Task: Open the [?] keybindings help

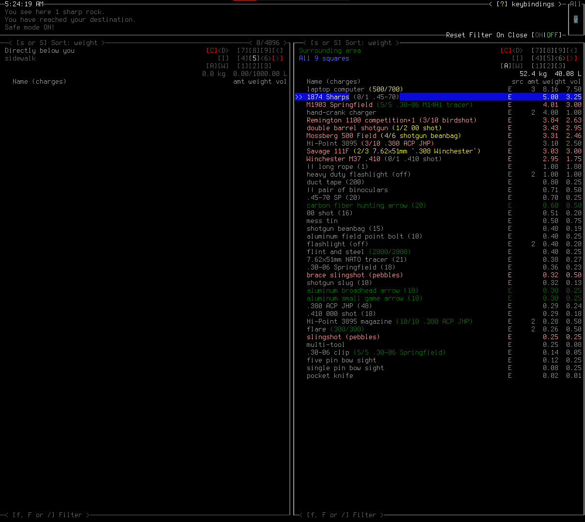Action: (525, 4)
